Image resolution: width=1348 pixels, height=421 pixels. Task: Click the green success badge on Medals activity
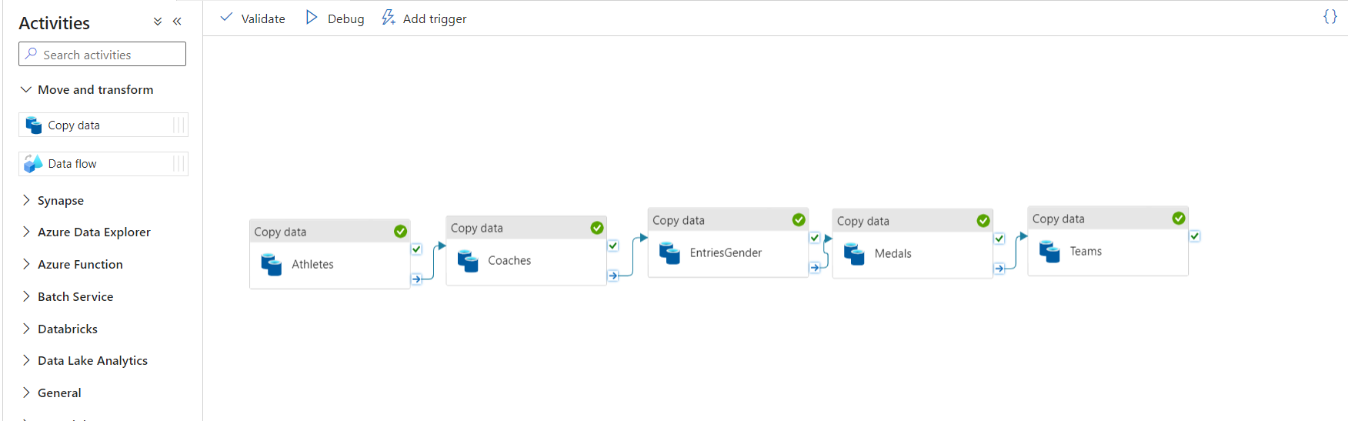(983, 221)
